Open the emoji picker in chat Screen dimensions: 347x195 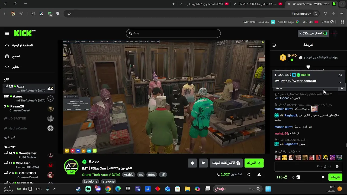[x=337, y=167]
